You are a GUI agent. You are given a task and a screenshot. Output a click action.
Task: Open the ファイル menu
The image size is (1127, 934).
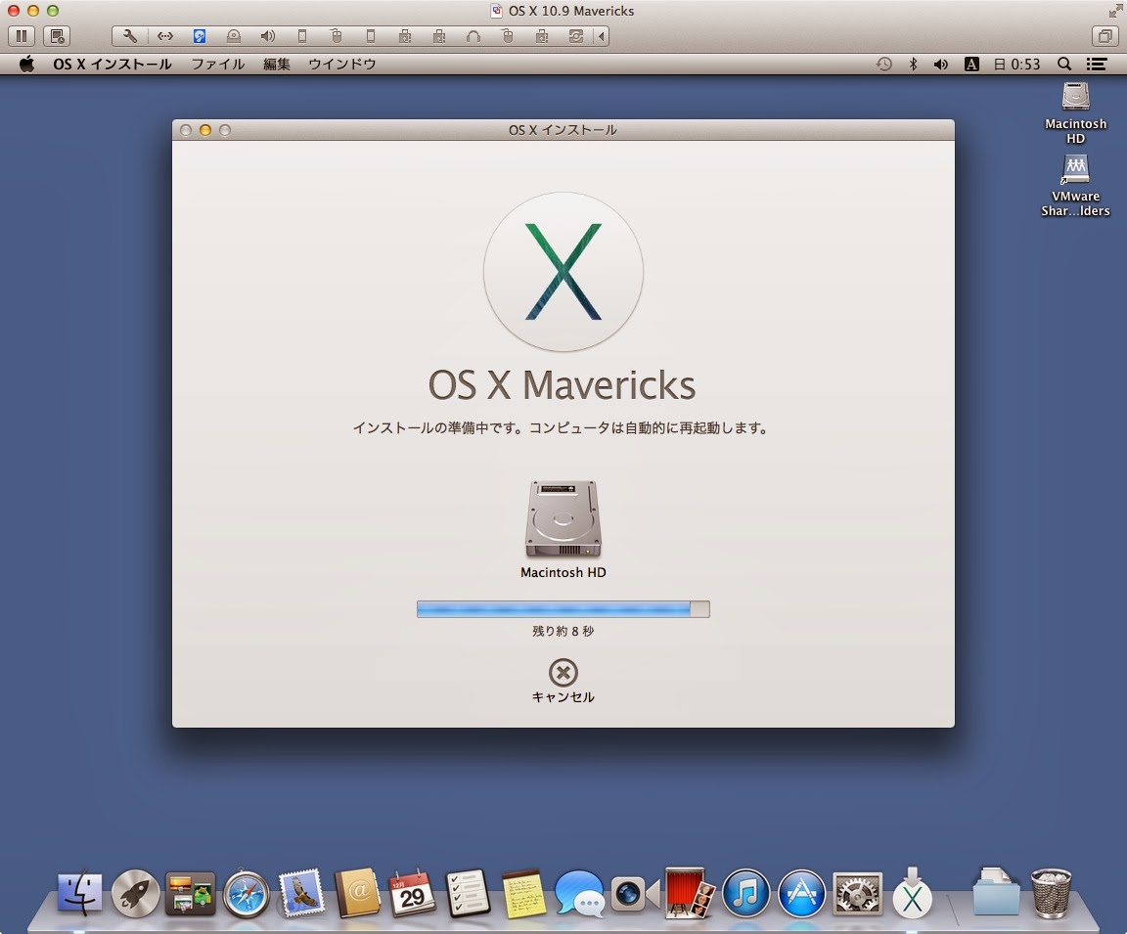pos(218,64)
